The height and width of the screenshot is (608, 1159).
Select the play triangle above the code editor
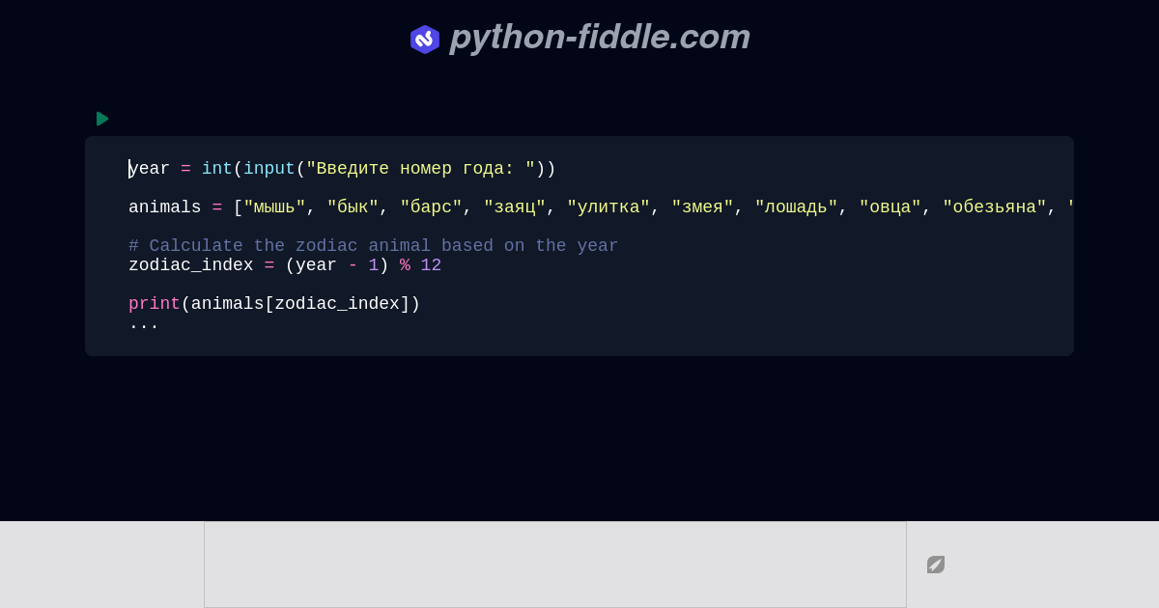click(102, 119)
